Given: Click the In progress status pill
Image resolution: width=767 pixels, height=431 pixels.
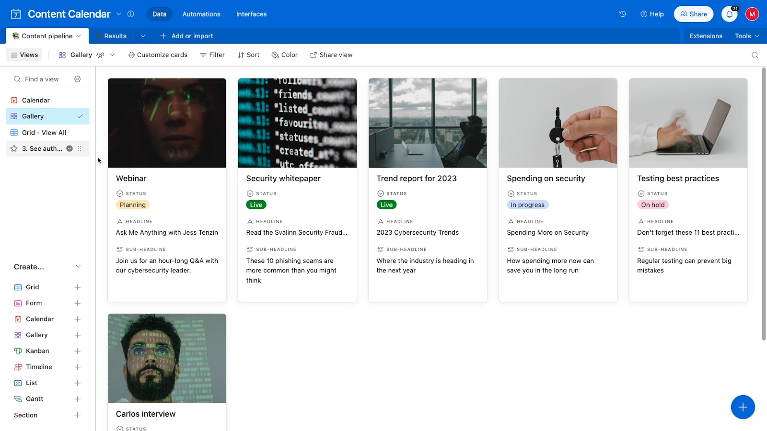Looking at the screenshot, I should [527, 205].
